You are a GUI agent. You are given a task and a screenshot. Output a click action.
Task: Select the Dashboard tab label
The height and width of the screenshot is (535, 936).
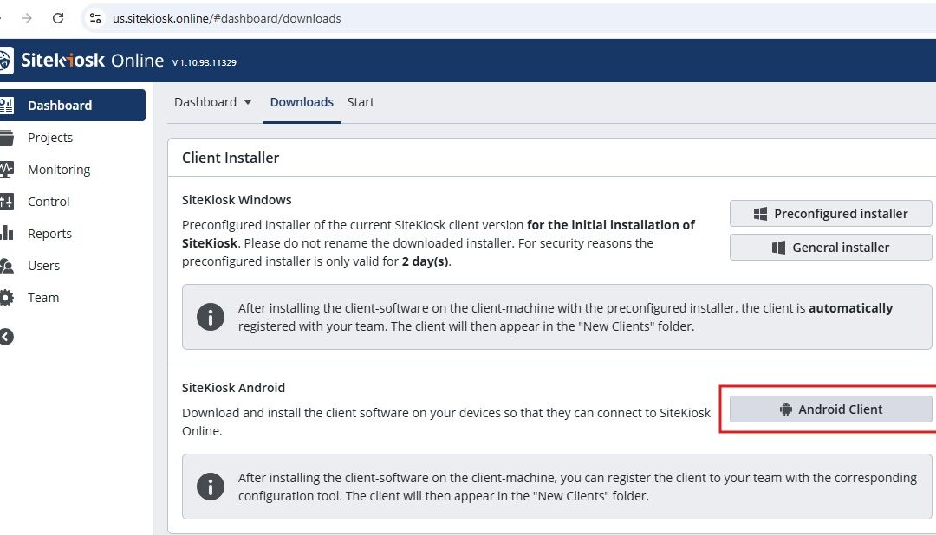point(205,102)
